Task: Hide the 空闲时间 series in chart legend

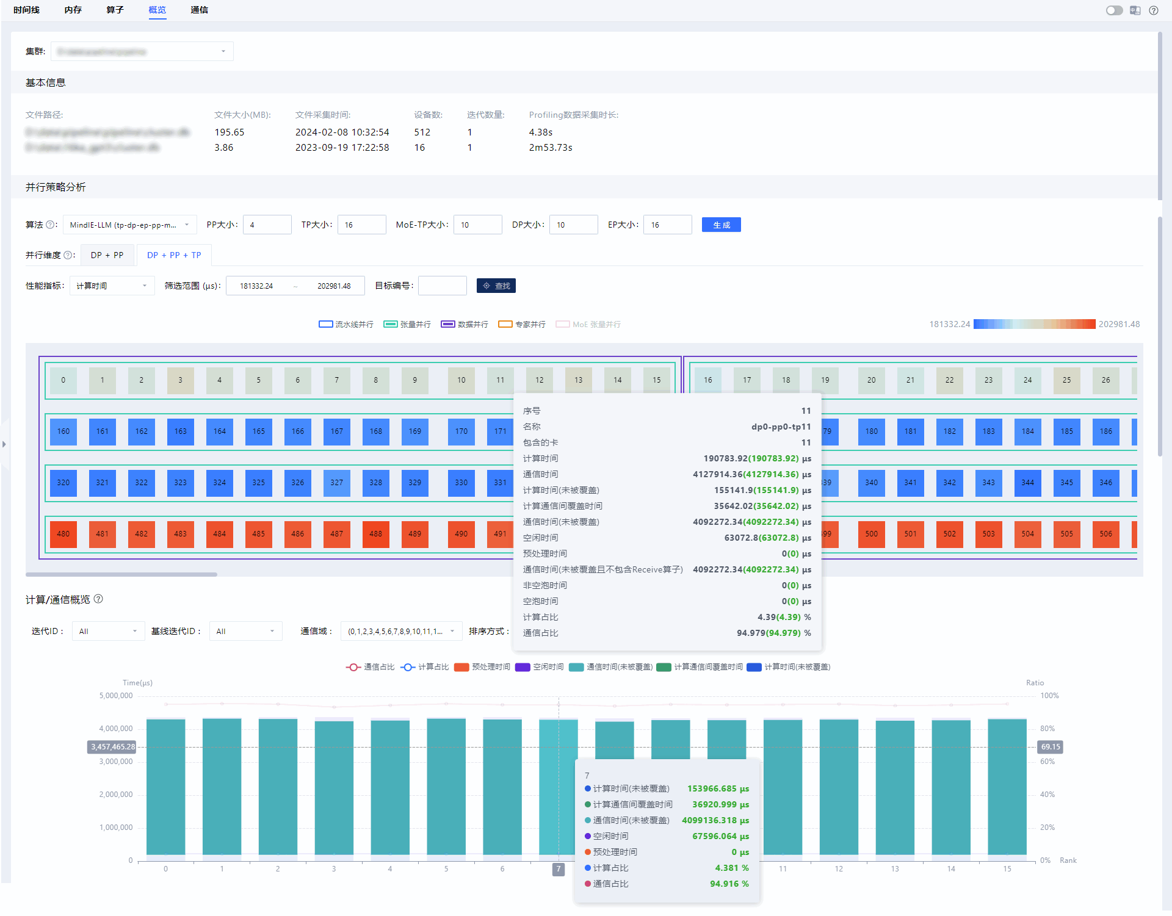Action: pyautogui.click(x=540, y=667)
